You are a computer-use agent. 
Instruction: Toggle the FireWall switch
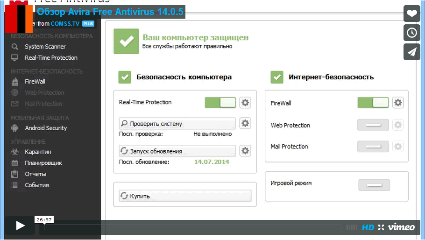373,103
